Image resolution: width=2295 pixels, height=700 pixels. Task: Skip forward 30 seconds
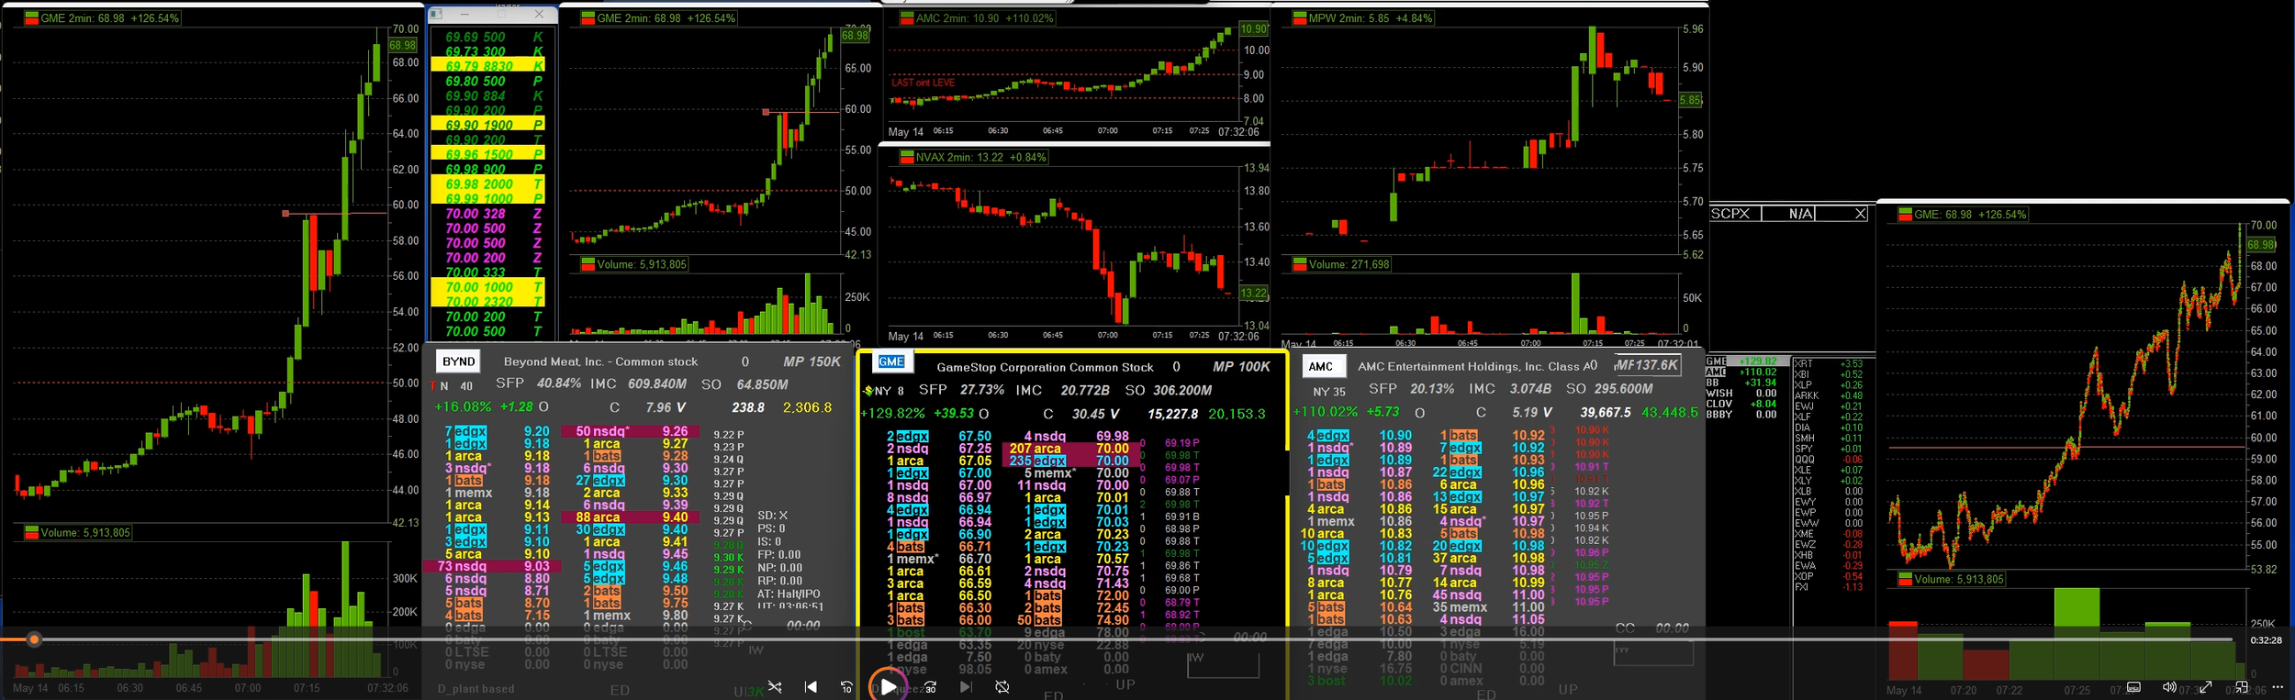click(930, 687)
